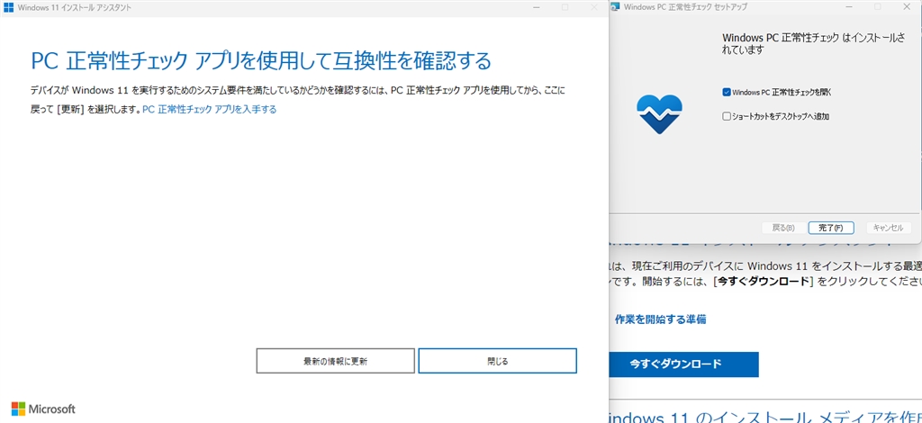The height and width of the screenshot is (423, 922).
Task: Open the PC 正常性チェック アプリを入手する link
Action: (209, 109)
